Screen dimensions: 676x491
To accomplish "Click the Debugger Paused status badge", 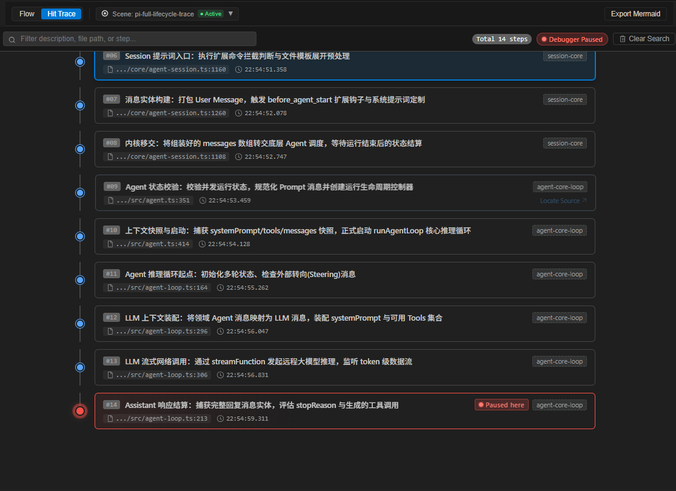I will point(572,39).
